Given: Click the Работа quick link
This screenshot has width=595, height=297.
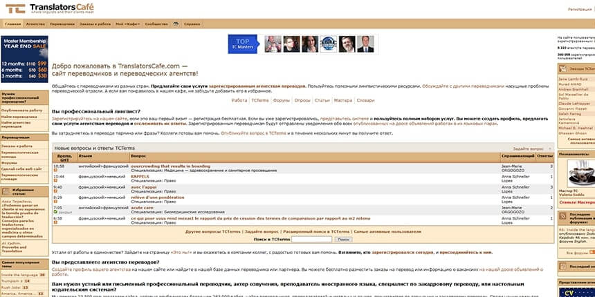Looking at the screenshot, I should 239,100.
